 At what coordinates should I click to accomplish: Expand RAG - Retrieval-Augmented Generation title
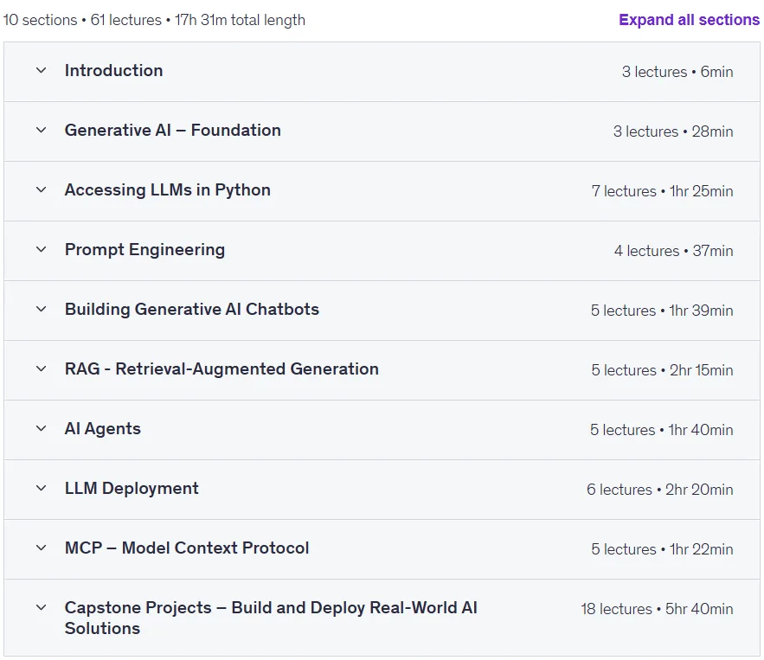point(221,369)
